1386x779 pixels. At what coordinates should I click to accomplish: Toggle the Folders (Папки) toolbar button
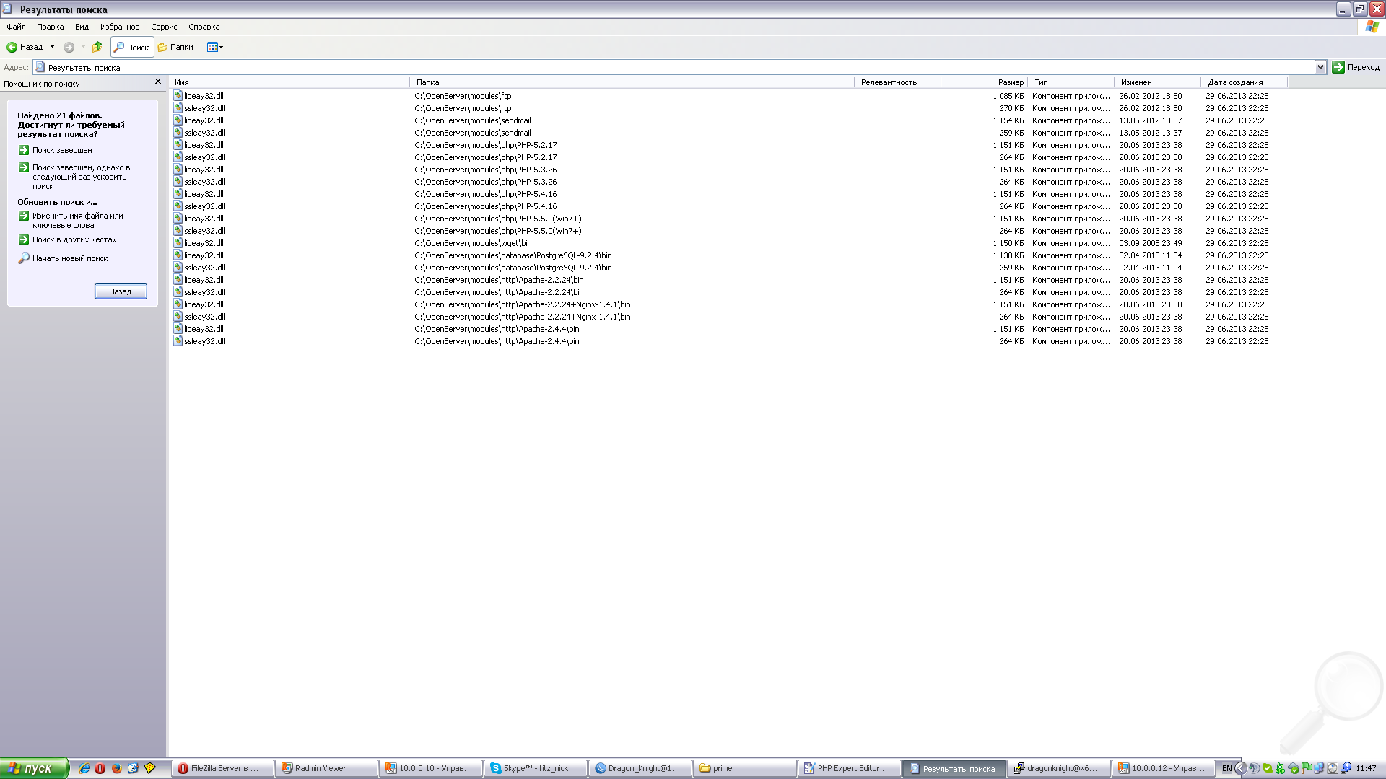pyautogui.click(x=175, y=48)
